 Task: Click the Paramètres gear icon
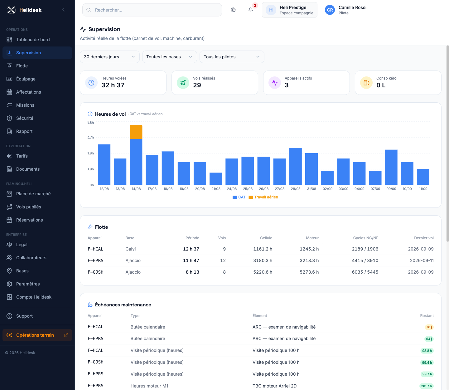pyautogui.click(x=9, y=284)
